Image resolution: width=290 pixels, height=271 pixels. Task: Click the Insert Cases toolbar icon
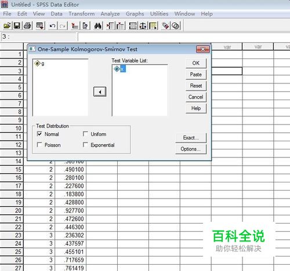pos(110,25)
